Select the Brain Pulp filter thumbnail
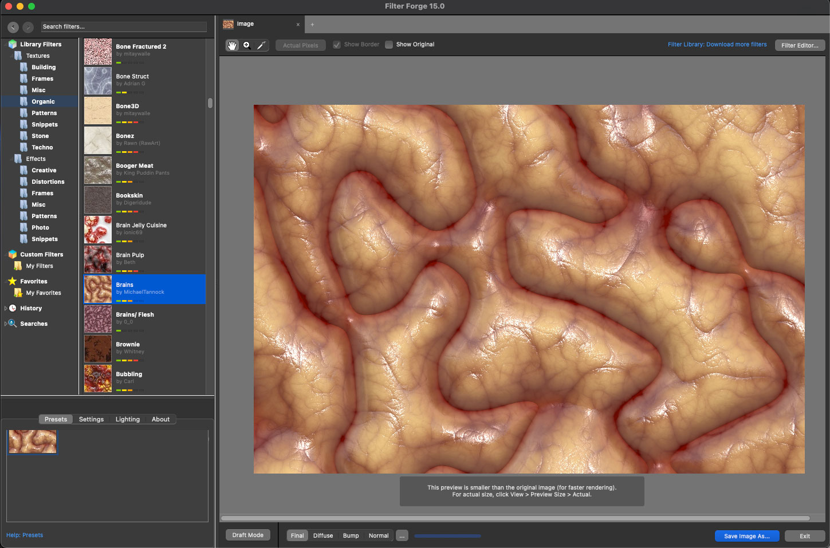Viewport: 830px width, 548px height. click(98, 259)
